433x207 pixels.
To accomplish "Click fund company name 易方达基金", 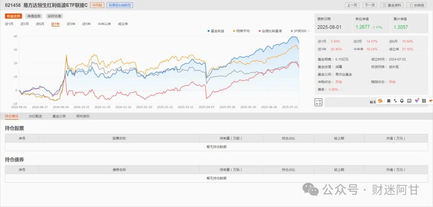I will [x=344, y=74].
